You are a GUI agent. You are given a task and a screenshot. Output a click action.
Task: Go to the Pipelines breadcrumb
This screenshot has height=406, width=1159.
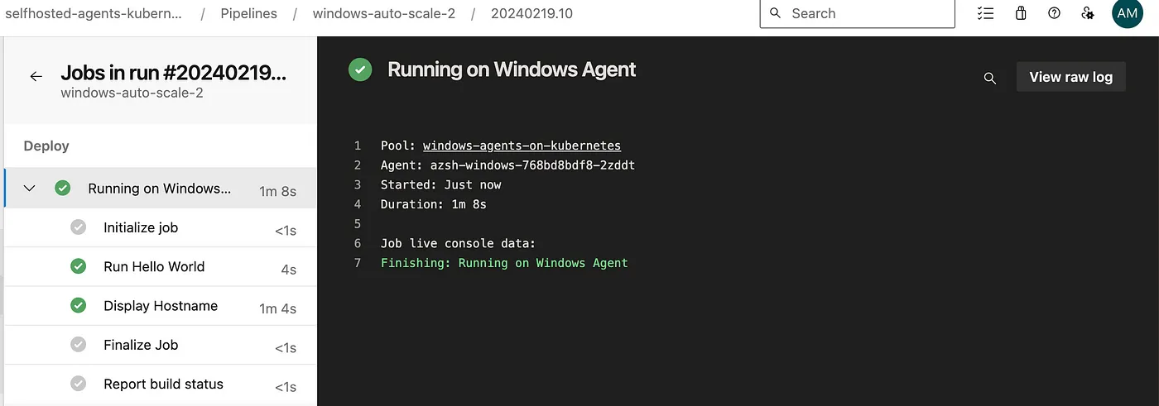248,13
